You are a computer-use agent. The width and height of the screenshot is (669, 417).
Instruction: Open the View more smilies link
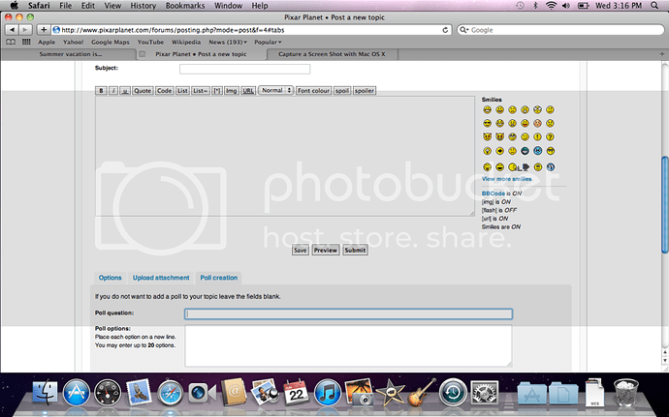coord(506,179)
